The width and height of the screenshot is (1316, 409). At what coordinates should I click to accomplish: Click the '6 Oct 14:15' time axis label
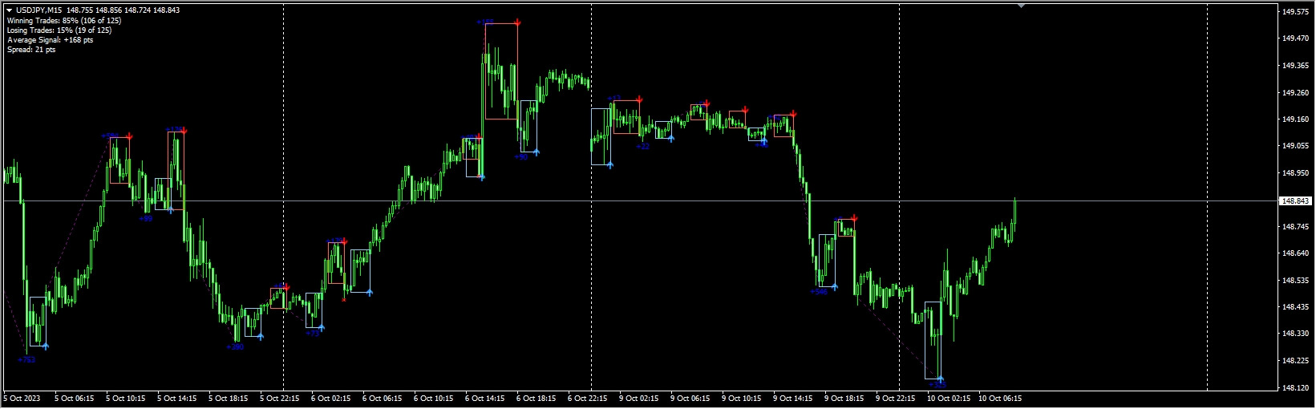[485, 398]
